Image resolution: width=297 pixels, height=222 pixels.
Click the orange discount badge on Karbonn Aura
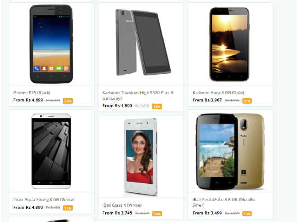247,101
